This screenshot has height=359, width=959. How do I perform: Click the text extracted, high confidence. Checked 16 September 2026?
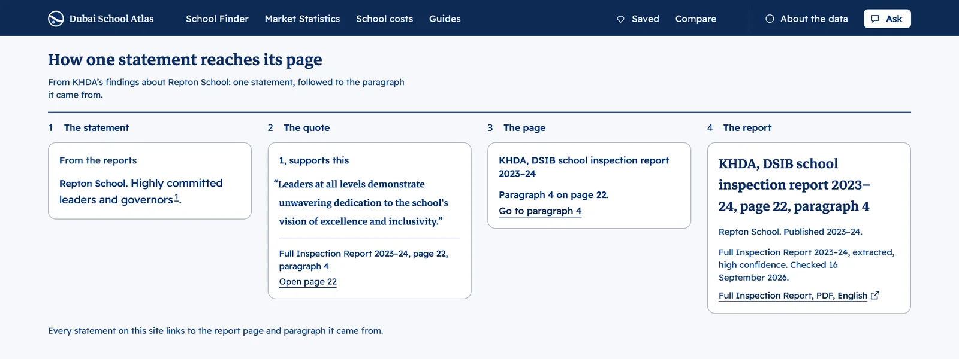point(806,265)
